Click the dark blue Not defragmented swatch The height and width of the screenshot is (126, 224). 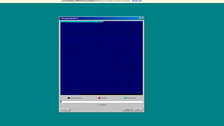click(x=69, y=98)
